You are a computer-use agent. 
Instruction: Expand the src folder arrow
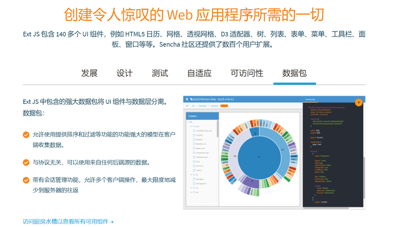tap(191, 188)
